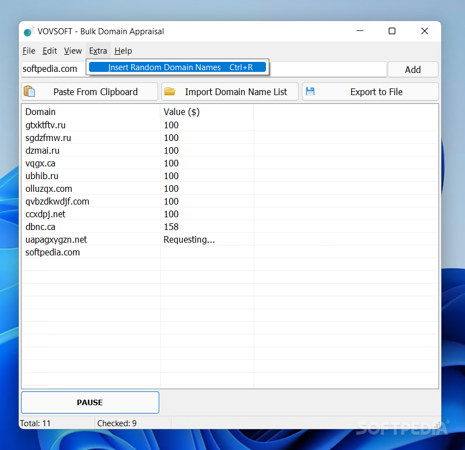The height and width of the screenshot is (450, 465).
Task: Select the qvbzdkwdjf.com row
Action: [230, 202]
